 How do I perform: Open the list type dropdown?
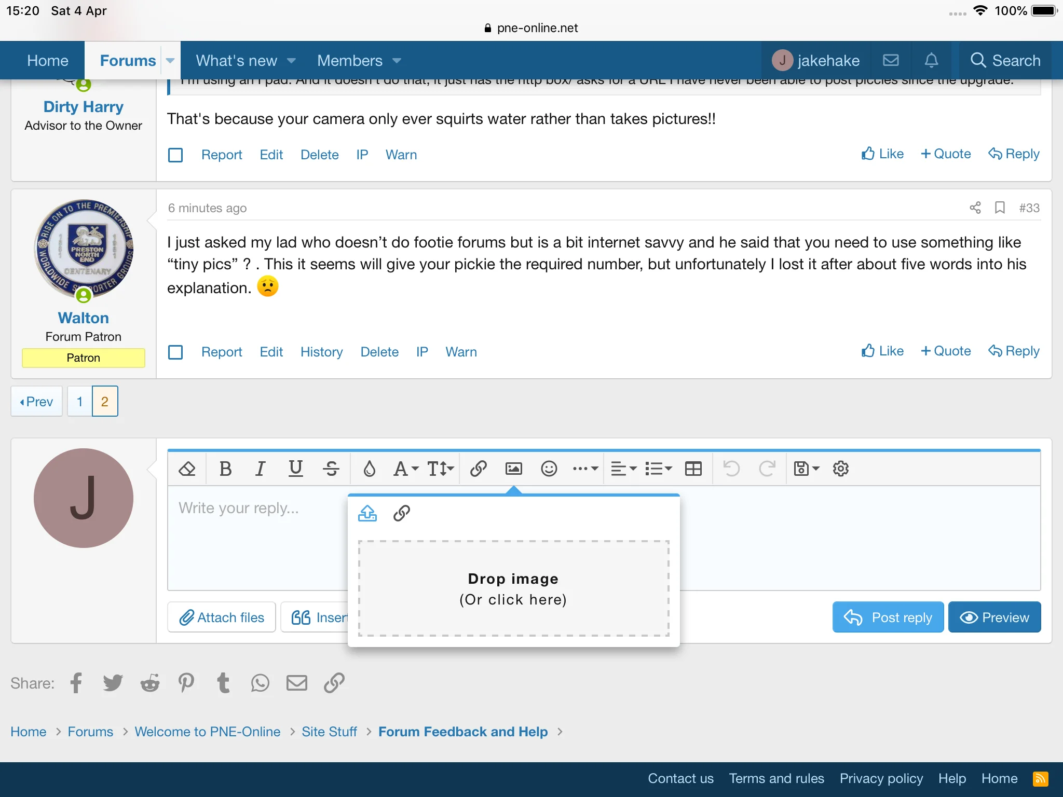(x=658, y=469)
